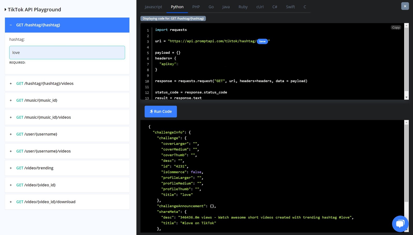The height and width of the screenshot is (235, 413).
Task: Click the Run Code button
Action: point(161,111)
